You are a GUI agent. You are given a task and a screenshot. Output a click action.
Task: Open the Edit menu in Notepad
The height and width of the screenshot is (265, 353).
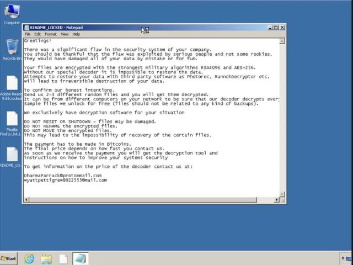(38, 34)
